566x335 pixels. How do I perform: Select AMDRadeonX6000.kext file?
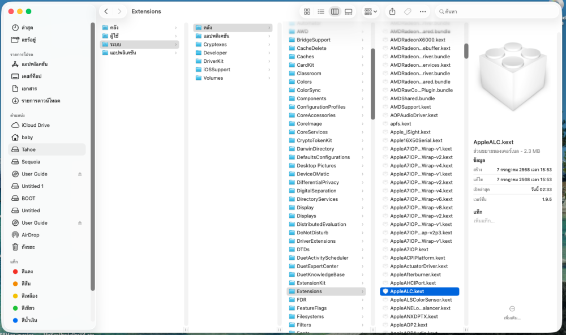[419, 40]
